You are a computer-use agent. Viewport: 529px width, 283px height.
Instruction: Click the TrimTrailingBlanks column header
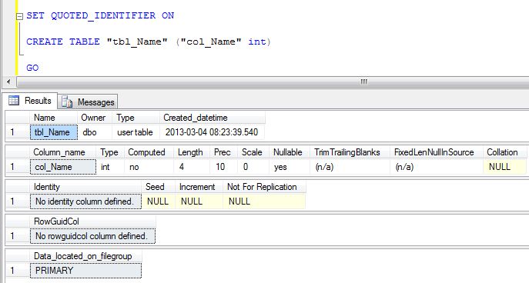pyautogui.click(x=350, y=152)
